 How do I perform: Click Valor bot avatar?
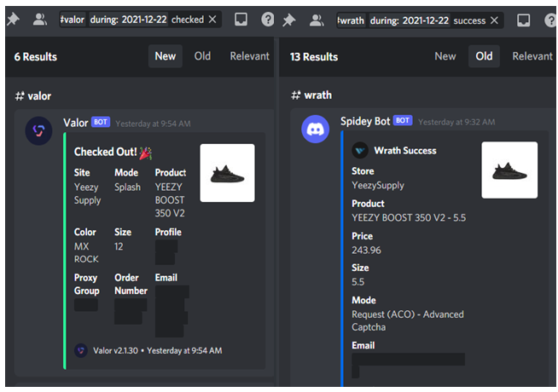pyautogui.click(x=38, y=130)
